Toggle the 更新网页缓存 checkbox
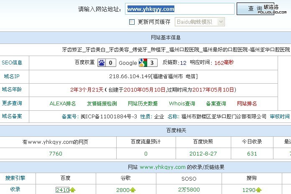The image size is (291, 194). coord(132,22)
